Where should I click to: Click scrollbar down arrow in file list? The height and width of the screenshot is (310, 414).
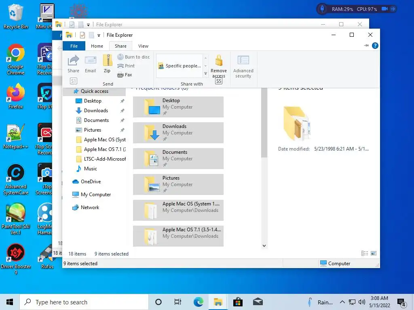pos(264,246)
